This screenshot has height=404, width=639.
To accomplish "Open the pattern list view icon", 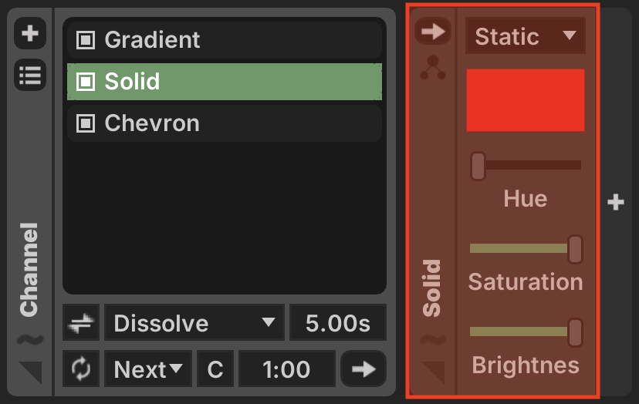I will 30,75.
